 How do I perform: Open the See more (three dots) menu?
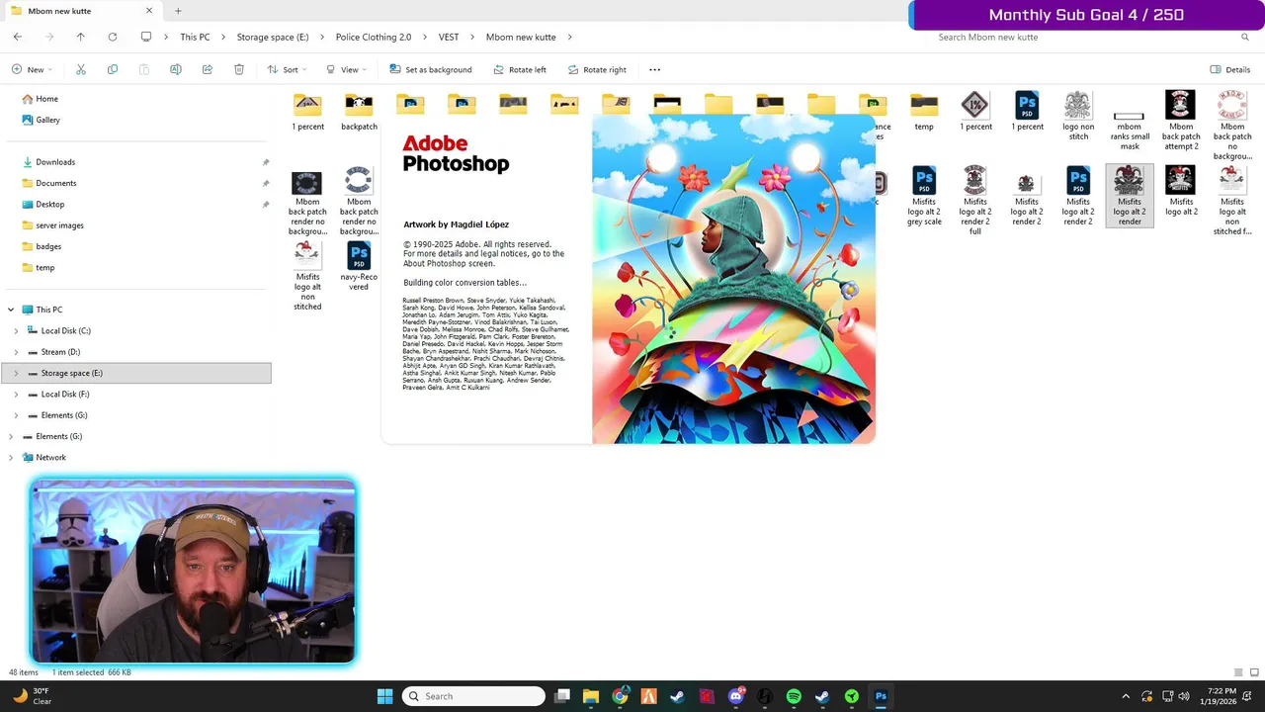point(654,69)
